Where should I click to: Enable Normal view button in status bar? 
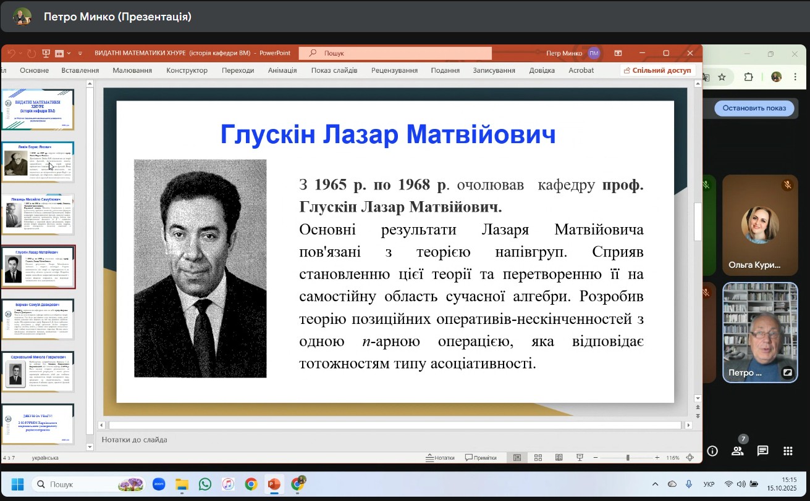pyautogui.click(x=517, y=458)
